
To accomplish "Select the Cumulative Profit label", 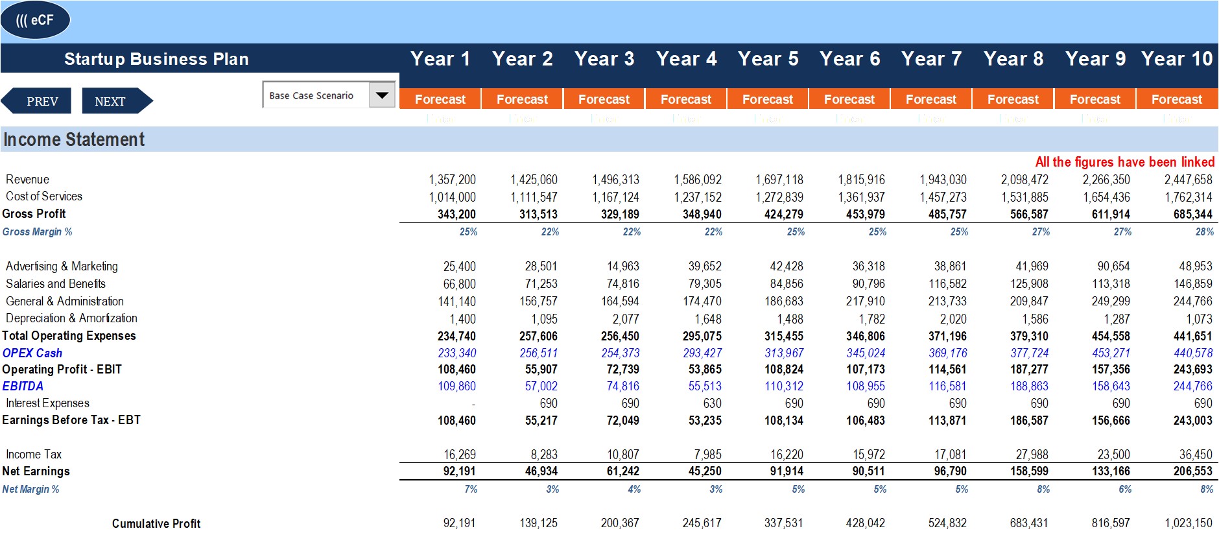I will pyautogui.click(x=156, y=523).
